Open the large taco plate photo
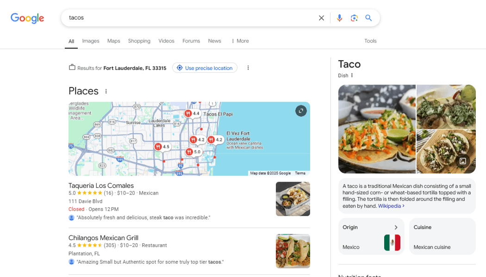This screenshot has height=277, width=486. pyautogui.click(x=377, y=129)
